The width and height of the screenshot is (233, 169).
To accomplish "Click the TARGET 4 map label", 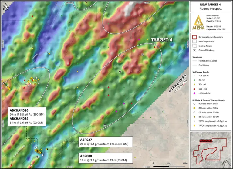I will click(x=162, y=40).
